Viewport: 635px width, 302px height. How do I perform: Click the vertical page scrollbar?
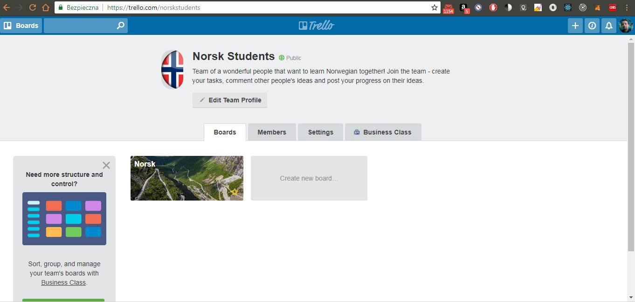631,147
